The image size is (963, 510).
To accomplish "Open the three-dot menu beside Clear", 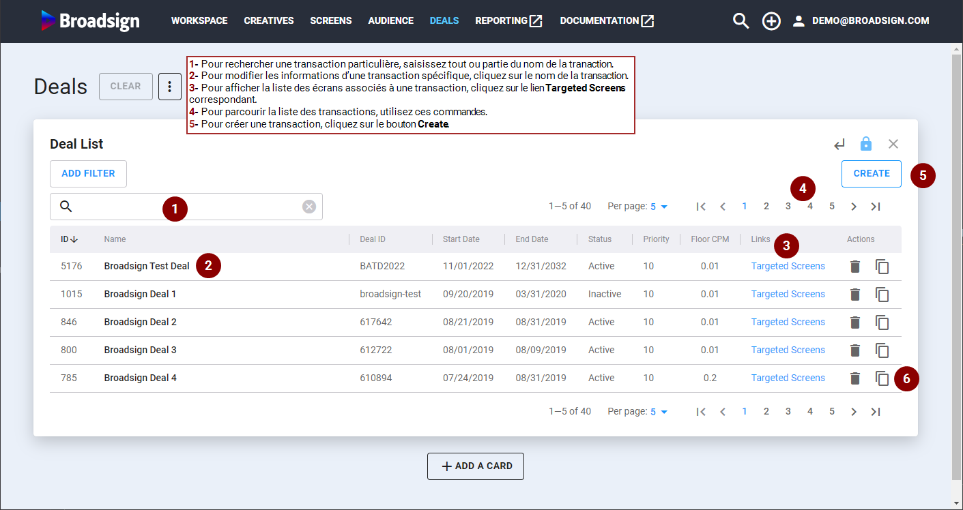I will pyautogui.click(x=170, y=87).
